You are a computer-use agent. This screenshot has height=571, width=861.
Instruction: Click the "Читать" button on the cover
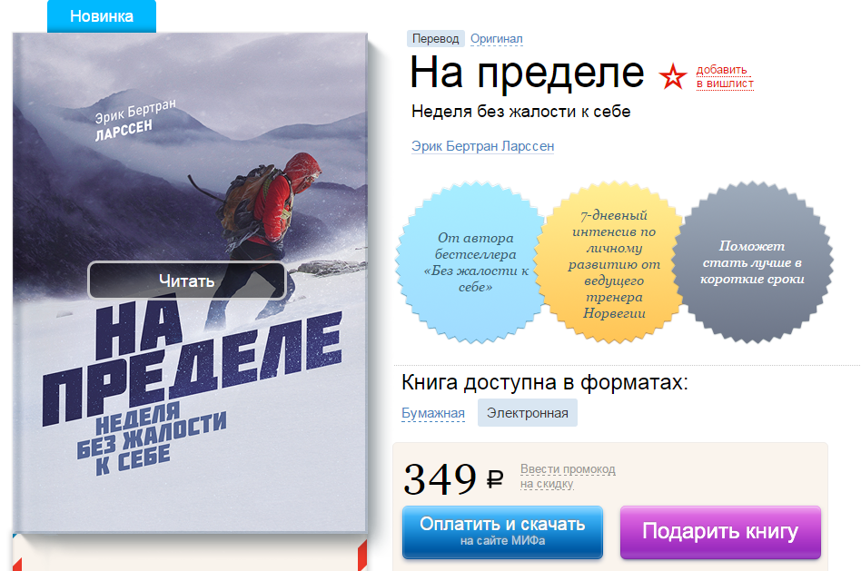pos(187,281)
